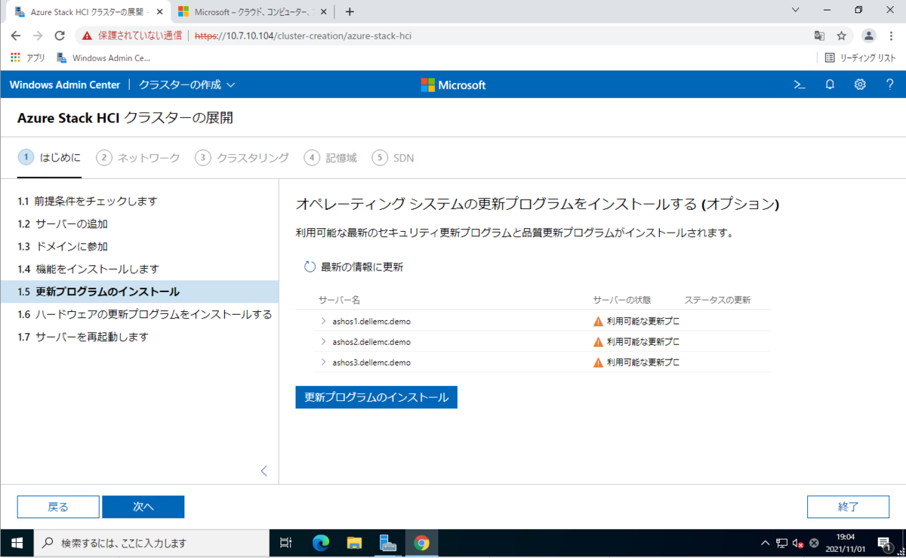Viewport: 906px width, 558px height.
Task: Select 1.5 更新プログラムのインストール step
Action: click(140, 291)
